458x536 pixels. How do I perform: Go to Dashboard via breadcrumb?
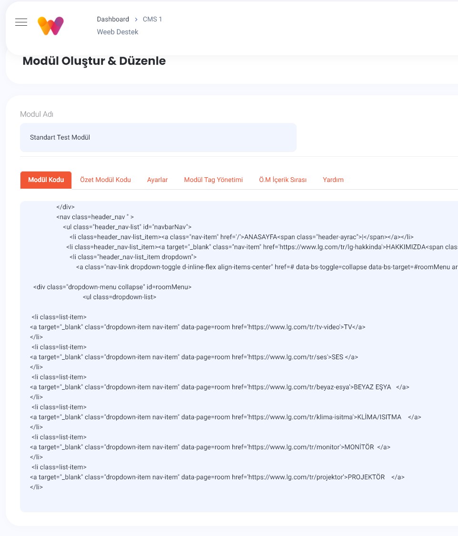[x=113, y=20]
